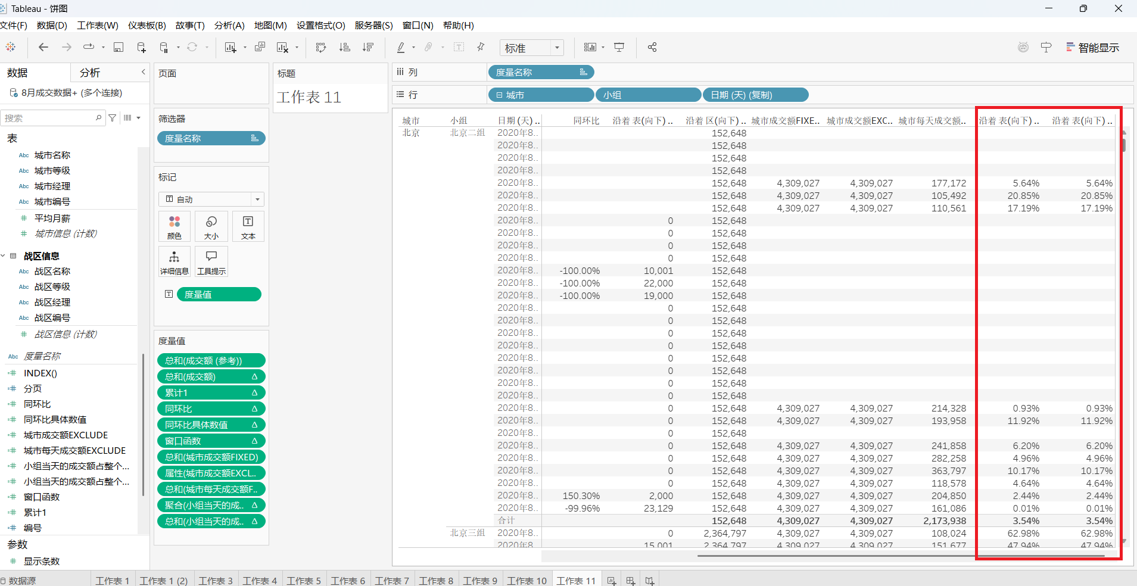Image resolution: width=1137 pixels, height=586 pixels.
Task: Click the 工具提示 tooltip mark button
Action: pyautogui.click(x=211, y=261)
